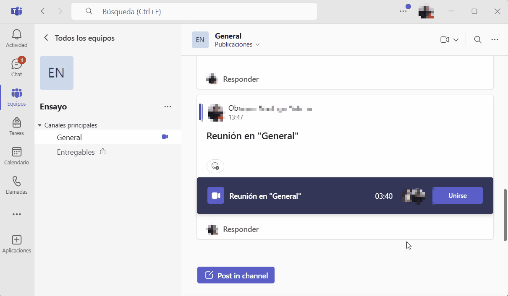Viewport: 508px width, 296px height.
Task: Click Post in channel button
Action: tap(236, 275)
